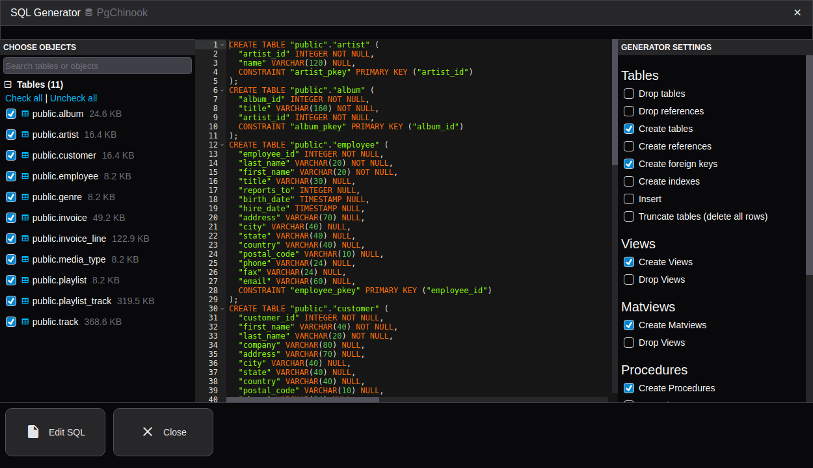Viewport: 813px width, 468px height.
Task: Click the table icon next to public.playlist
Action: coord(25,280)
